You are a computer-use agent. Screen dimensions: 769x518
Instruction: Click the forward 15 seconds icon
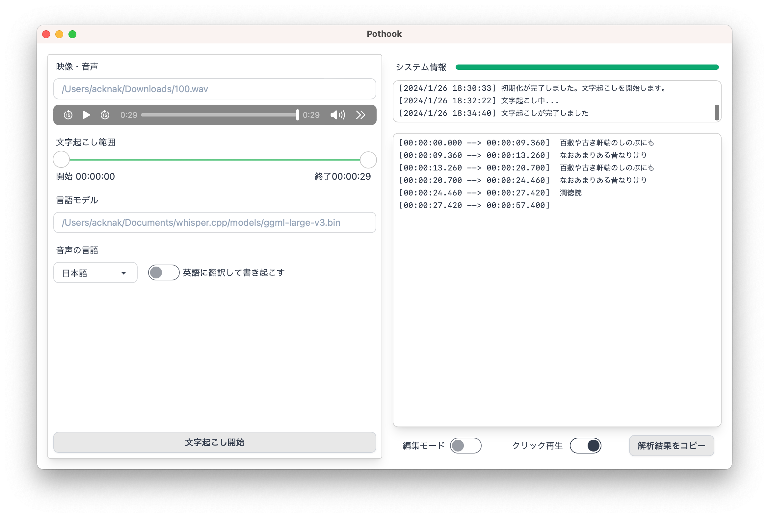coord(105,115)
